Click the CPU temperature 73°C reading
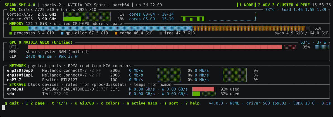 point(270,9)
